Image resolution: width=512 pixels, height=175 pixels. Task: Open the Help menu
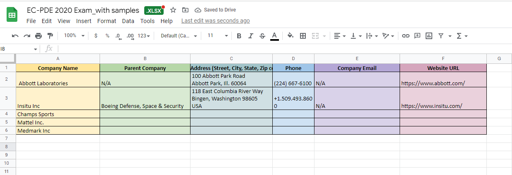(167, 21)
